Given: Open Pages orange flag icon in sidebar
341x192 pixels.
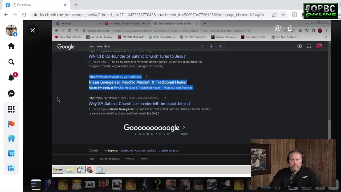Looking at the screenshot, I should (x=11, y=124).
